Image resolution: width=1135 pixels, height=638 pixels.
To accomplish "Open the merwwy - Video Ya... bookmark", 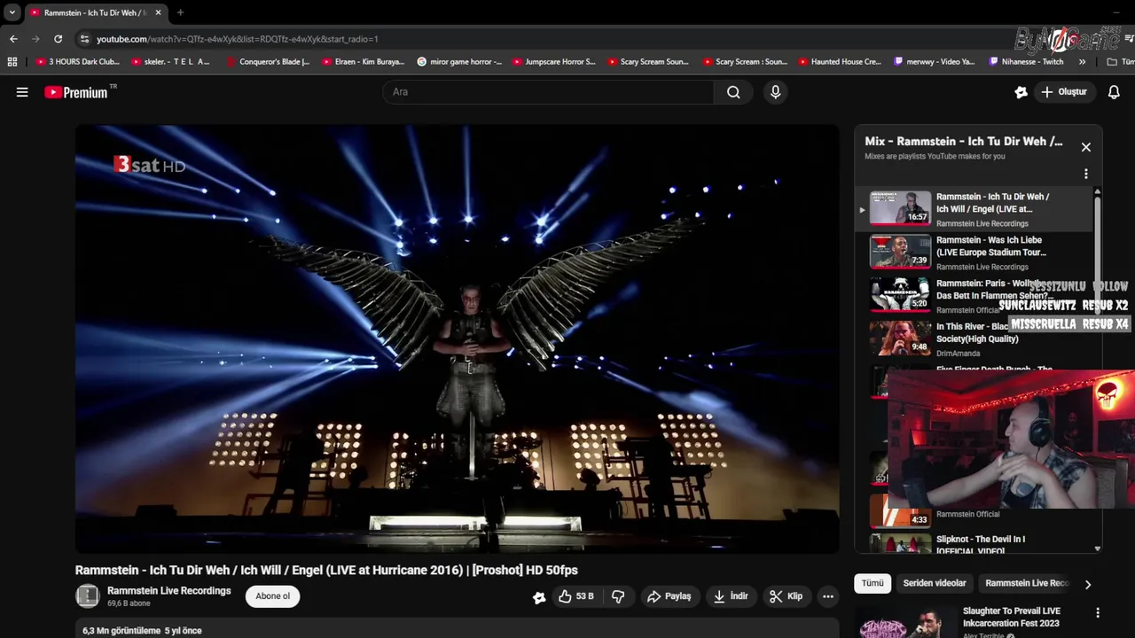I will click(935, 62).
